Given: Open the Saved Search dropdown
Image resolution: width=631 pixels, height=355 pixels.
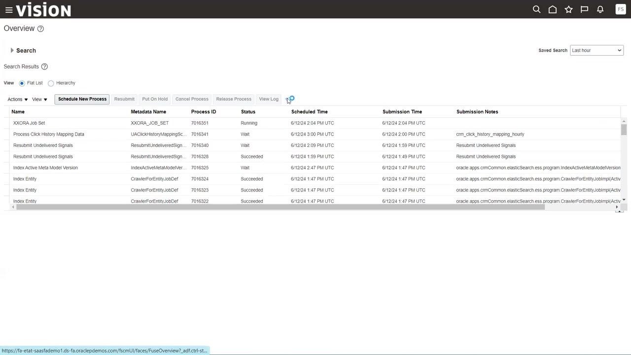Looking at the screenshot, I should pos(596,50).
